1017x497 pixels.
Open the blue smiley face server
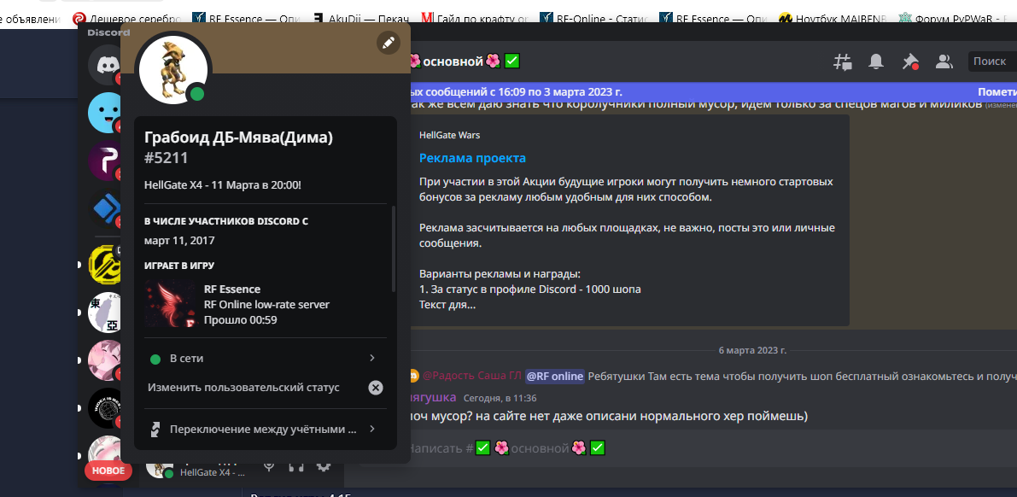(105, 112)
